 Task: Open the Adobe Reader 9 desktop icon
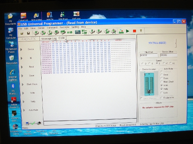[14, 103]
